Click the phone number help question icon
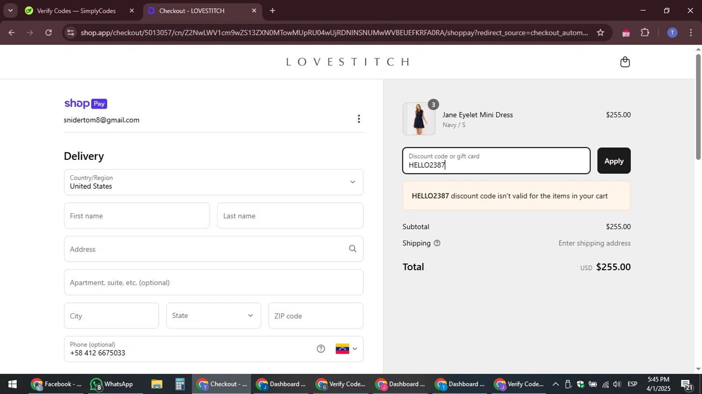Viewport: 702px width, 394px height. (x=321, y=349)
